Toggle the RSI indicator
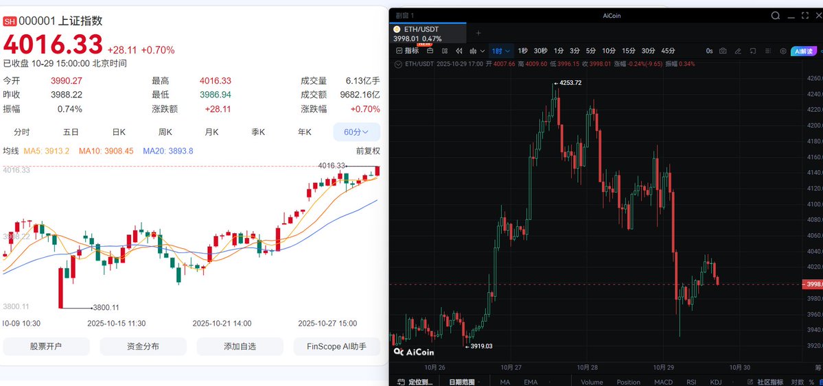 point(691,382)
